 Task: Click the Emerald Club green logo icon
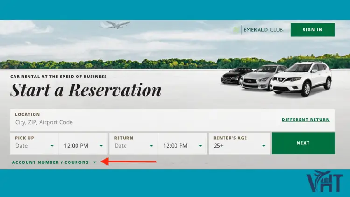click(237, 30)
